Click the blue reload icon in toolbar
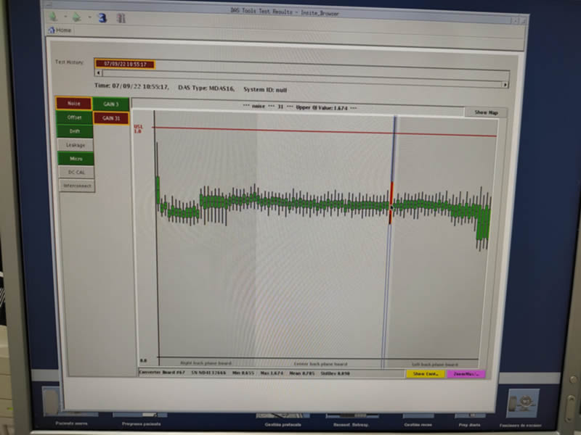The width and height of the screenshot is (581, 435). click(x=102, y=17)
